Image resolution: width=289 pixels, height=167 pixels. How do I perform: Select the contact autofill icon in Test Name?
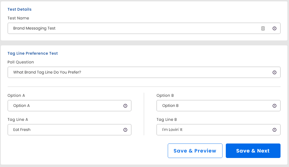[263, 28]
